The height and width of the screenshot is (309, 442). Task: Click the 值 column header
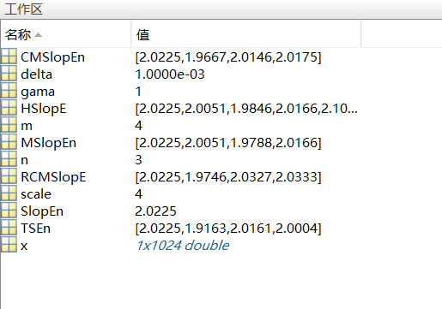(x=246, y=34)
